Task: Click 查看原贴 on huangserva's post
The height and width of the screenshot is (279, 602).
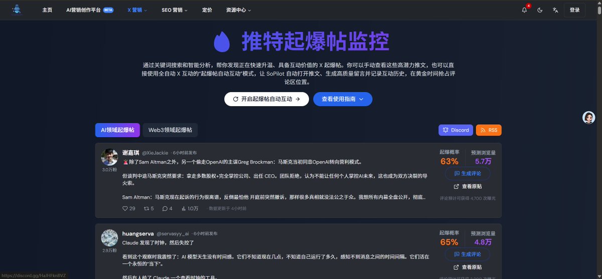Action: point(468,267)
